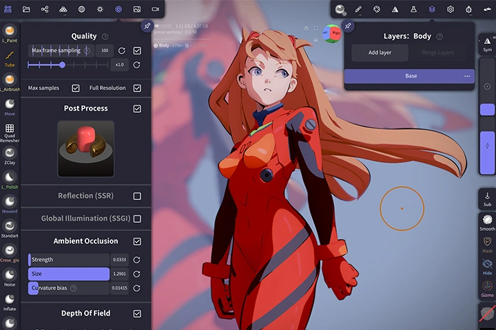Open the stroke pencil settings

[358, 9]
